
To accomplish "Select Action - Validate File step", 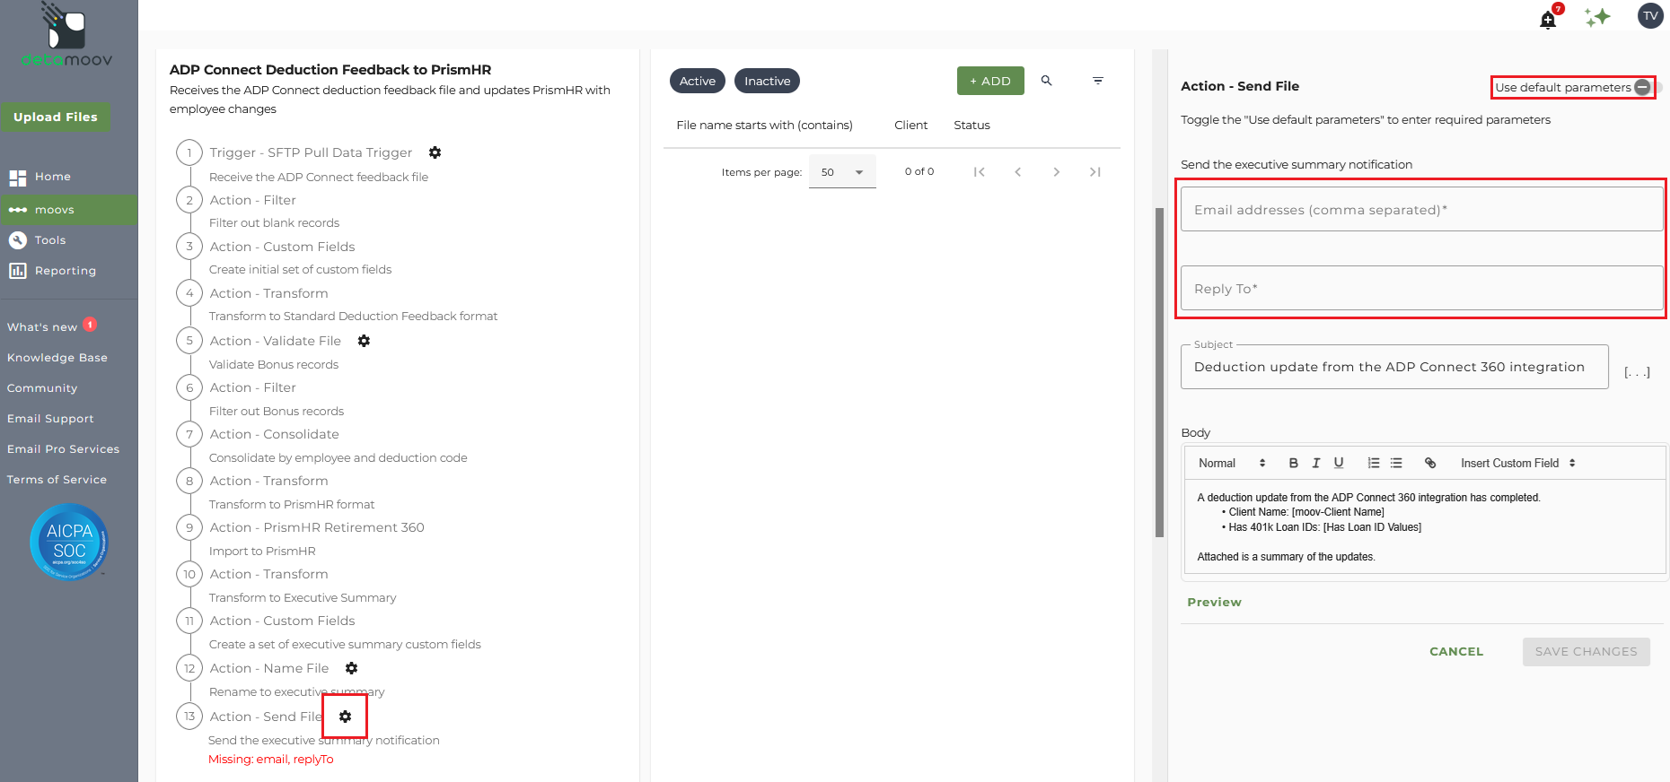I will pyautogui.click(x=275, y=341).
